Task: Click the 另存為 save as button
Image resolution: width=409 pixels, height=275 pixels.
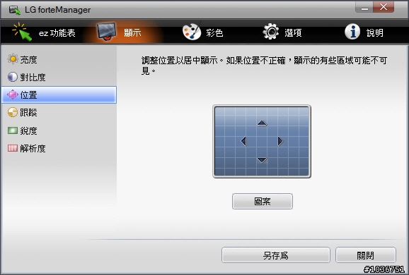Action: click(x=276, y=255)
